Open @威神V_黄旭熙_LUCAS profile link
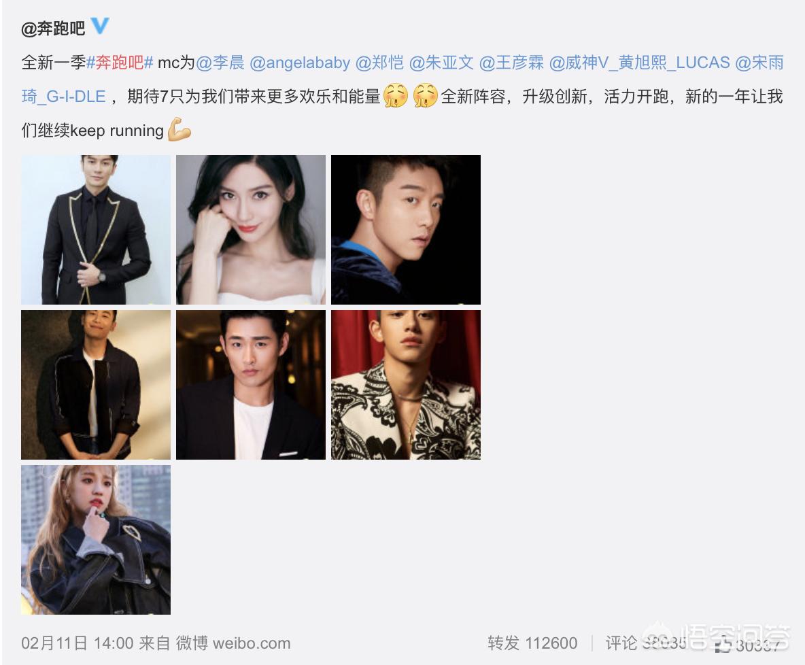The height and width of the screenshot is (665, 805). (640, 63)
